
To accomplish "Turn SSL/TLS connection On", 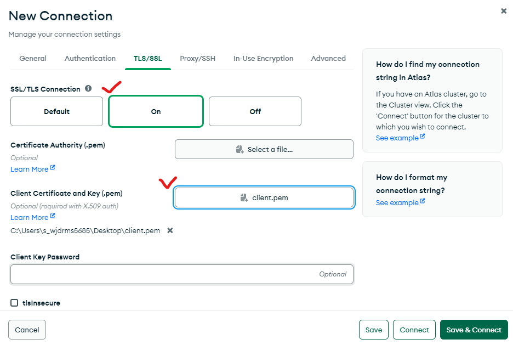I will click(156, 111).
